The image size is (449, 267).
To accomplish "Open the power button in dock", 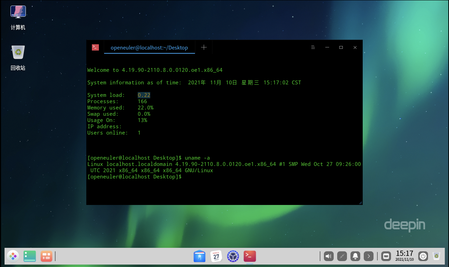I will pos(423,256).
